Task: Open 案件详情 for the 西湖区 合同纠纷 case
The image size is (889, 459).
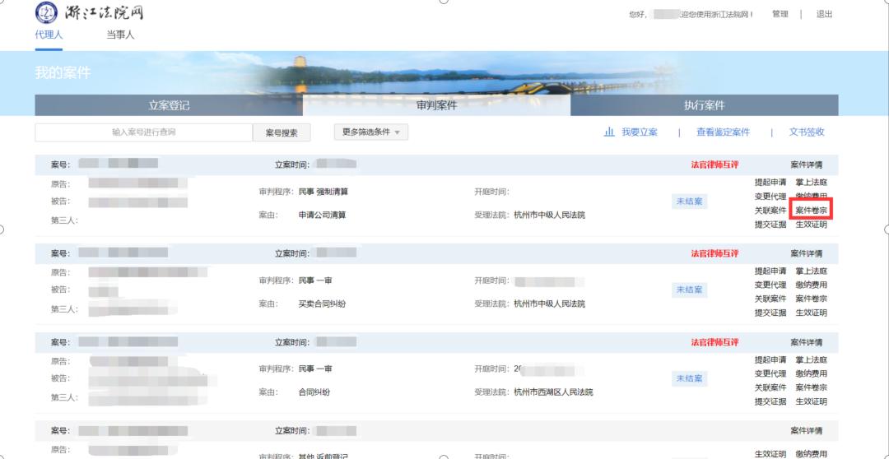Action: [x=806, y=342]
